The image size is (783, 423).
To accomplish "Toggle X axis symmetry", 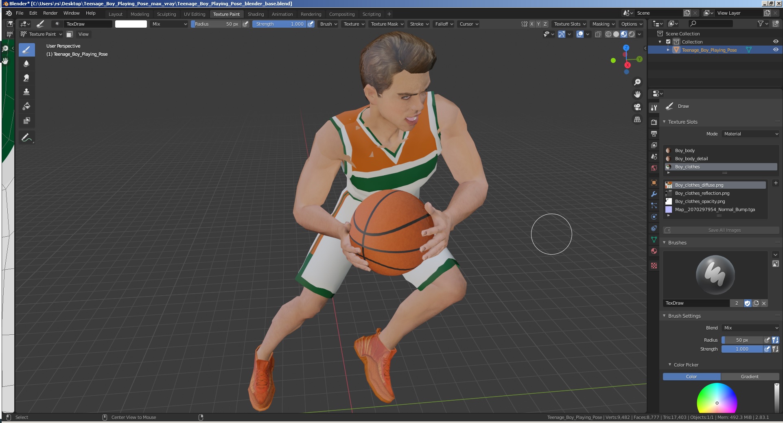I will point(531,24).
